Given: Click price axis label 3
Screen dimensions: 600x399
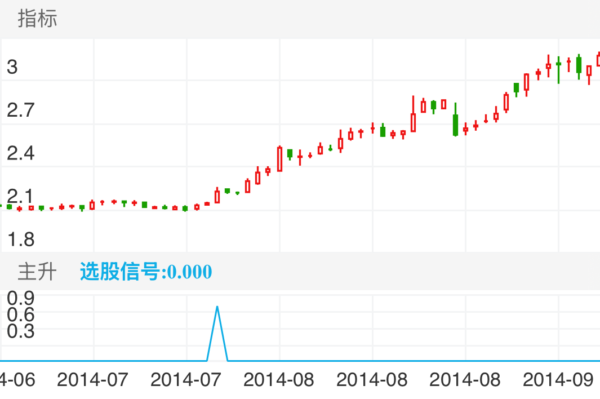Looking at the screenshot, I should click(12, 67).
